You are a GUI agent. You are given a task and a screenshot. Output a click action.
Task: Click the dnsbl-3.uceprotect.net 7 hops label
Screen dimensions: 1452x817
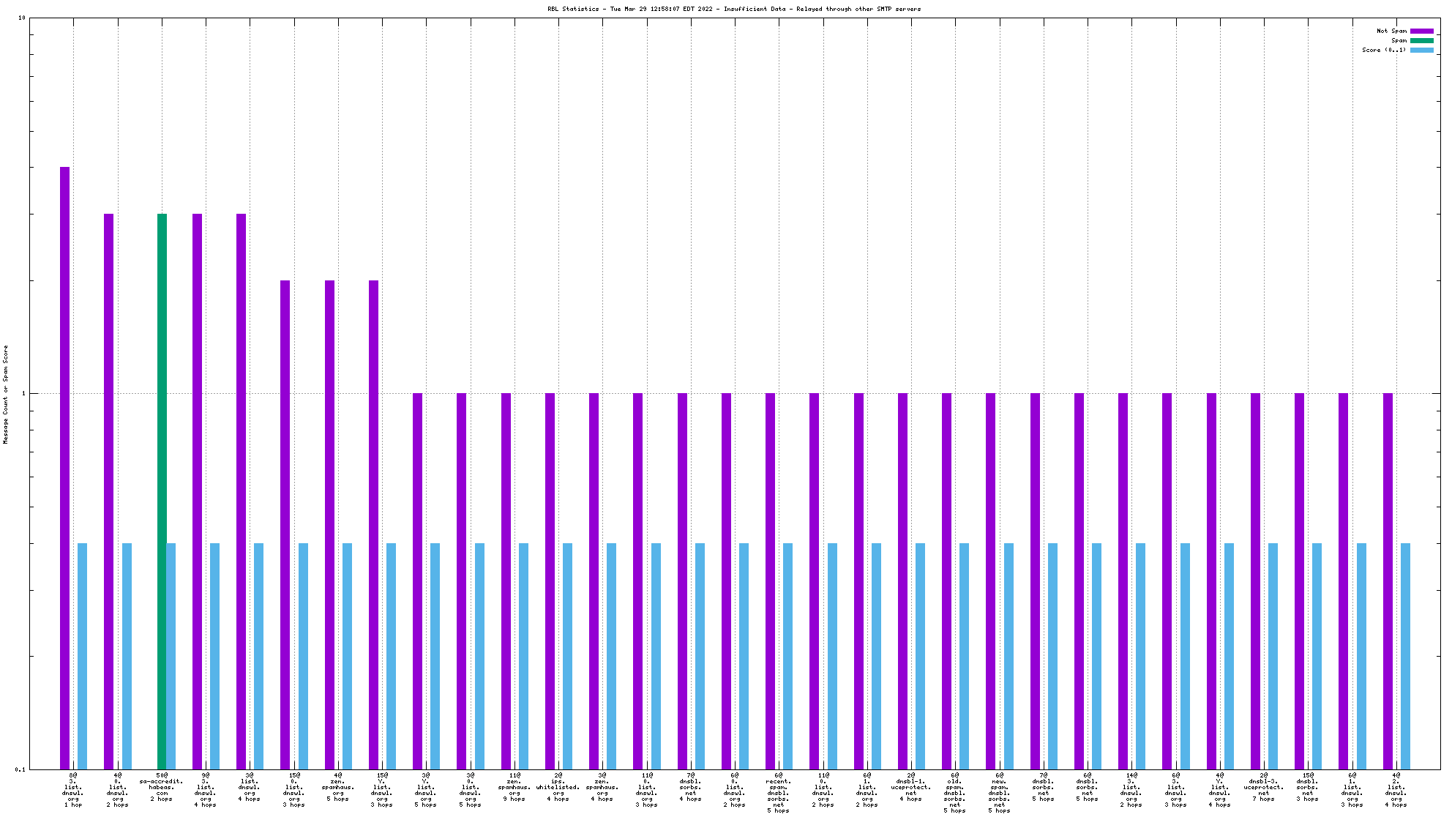point(1263,787)
